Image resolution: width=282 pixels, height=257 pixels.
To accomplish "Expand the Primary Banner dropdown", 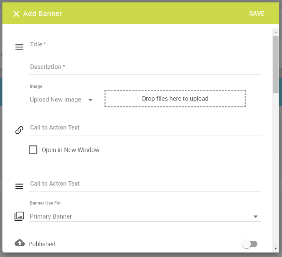I will 145,216.
